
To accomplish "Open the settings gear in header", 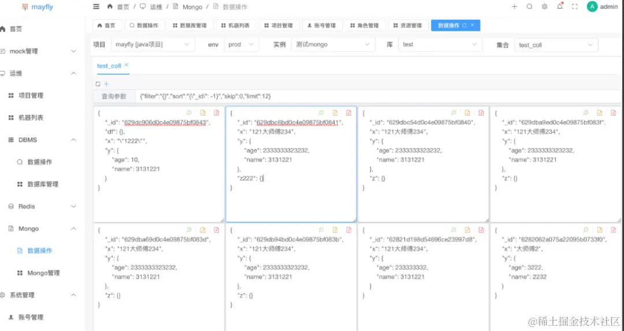I will (544, 7).
